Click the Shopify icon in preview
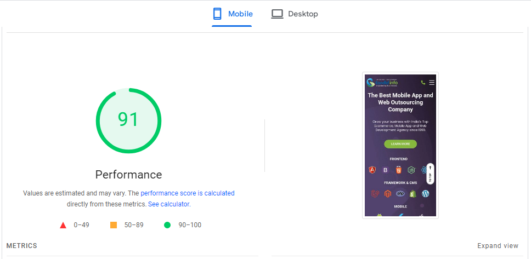The image size is (531, 259). pyautogui.click(x=413, y=194)
